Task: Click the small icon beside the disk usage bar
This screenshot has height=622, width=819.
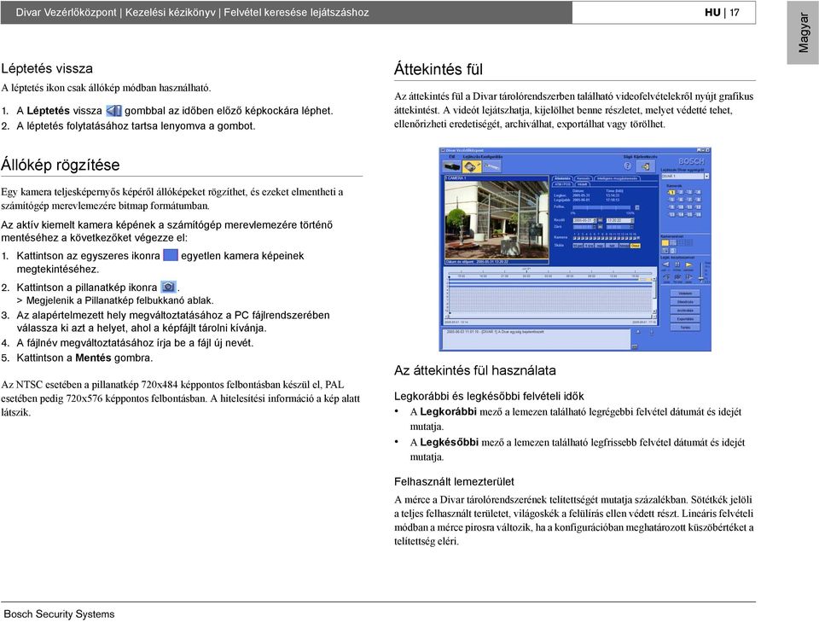Action: pos(636,207)
